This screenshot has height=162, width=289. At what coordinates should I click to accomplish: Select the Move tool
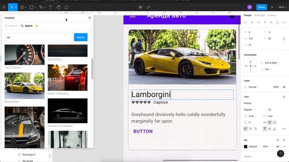(12, 7)
